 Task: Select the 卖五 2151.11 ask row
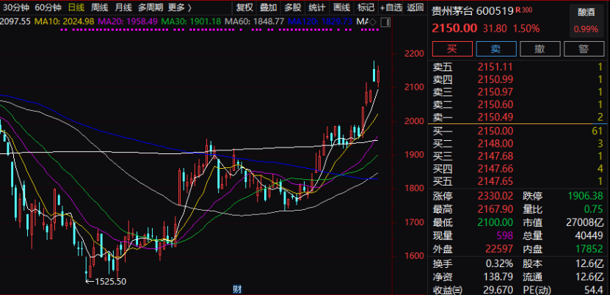(518, 68)
